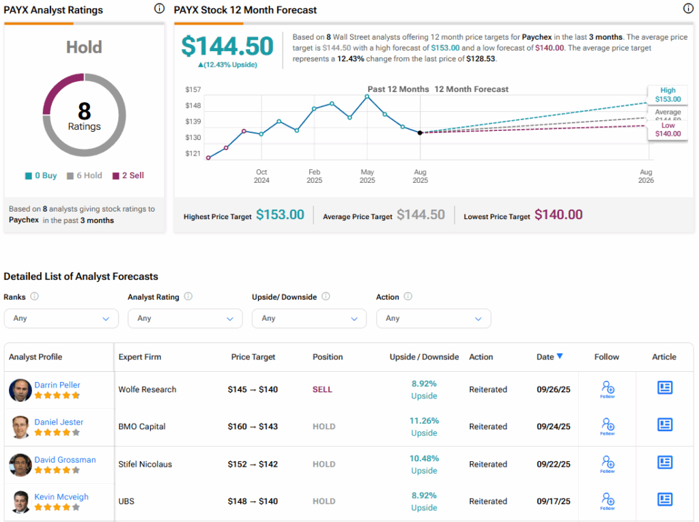Image resolution: width=699 pixels, height=522 pixels.
Task: Sort by Date using the arrow
Action: tap(560, 356)
